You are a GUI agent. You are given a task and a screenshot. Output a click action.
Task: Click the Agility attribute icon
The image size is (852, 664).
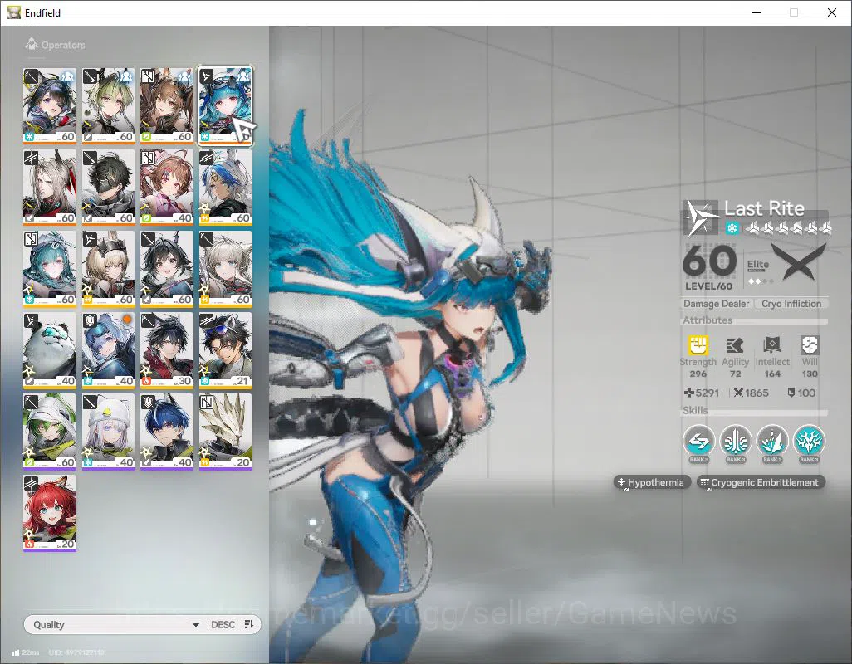click(x=735, y=344)
